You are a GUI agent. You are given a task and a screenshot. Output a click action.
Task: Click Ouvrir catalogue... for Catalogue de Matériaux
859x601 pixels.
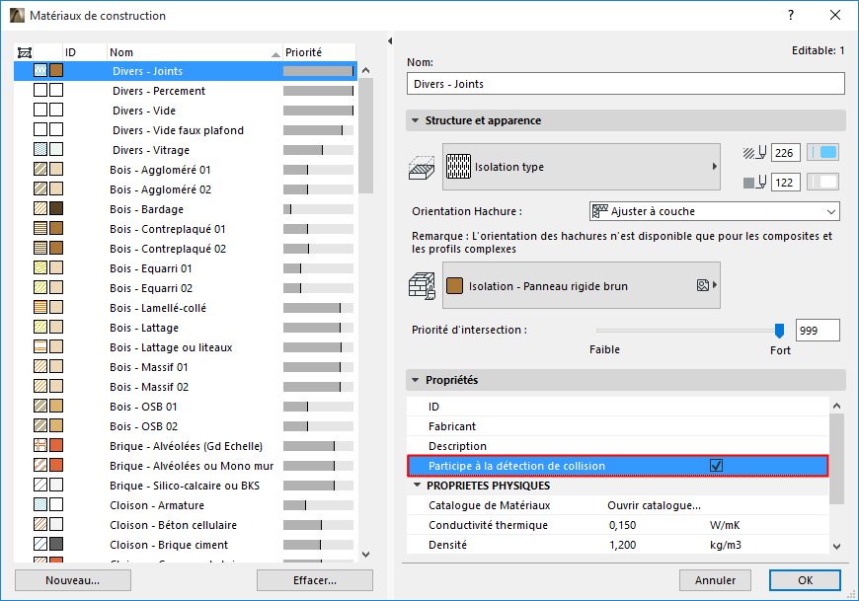(x=654, y=505)
